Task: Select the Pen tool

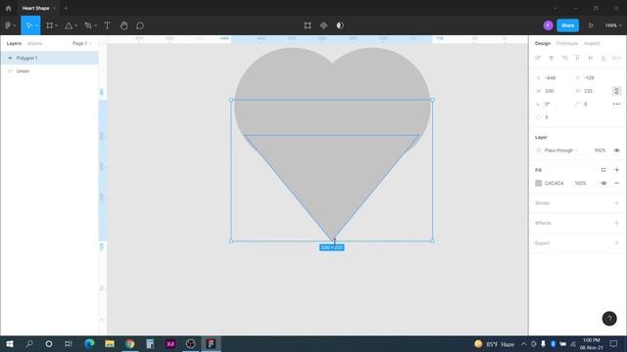Action: click(x=88, y=25)
